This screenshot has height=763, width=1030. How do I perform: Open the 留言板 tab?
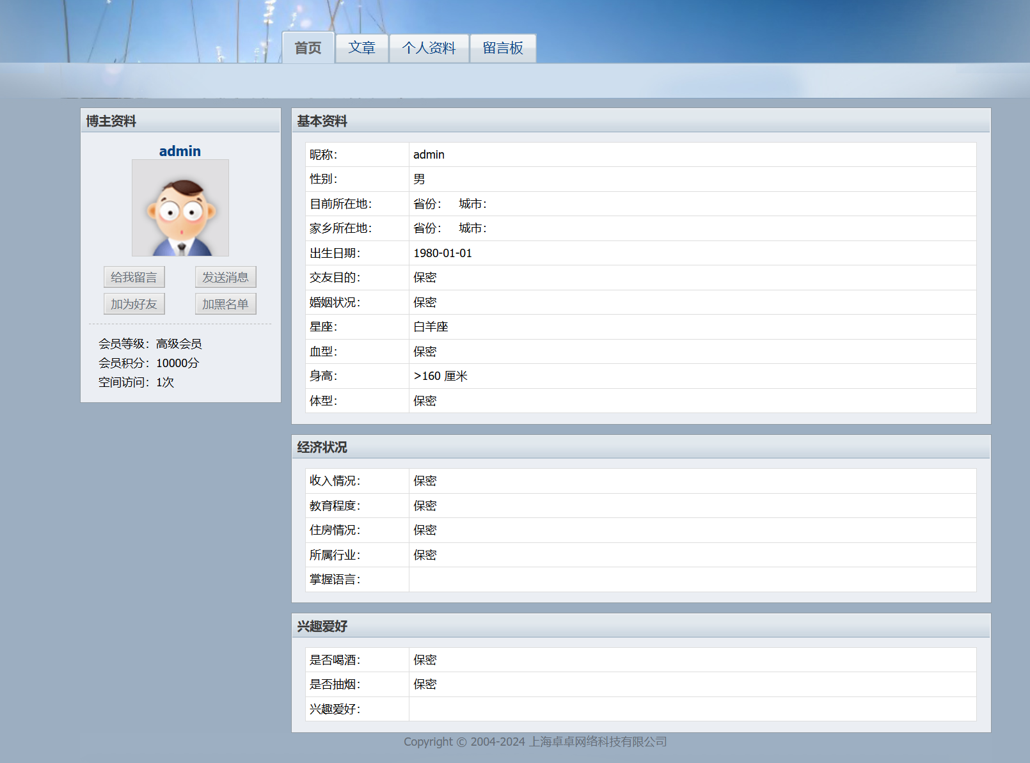click(503, 48)
